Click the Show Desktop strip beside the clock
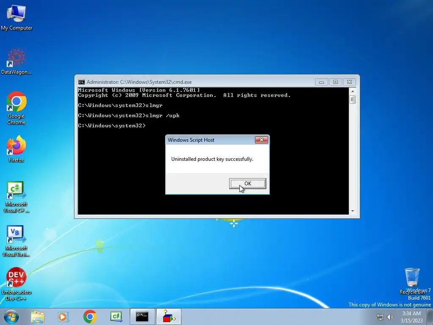Screen dimensions: 433x325 [x=430, y=317]
